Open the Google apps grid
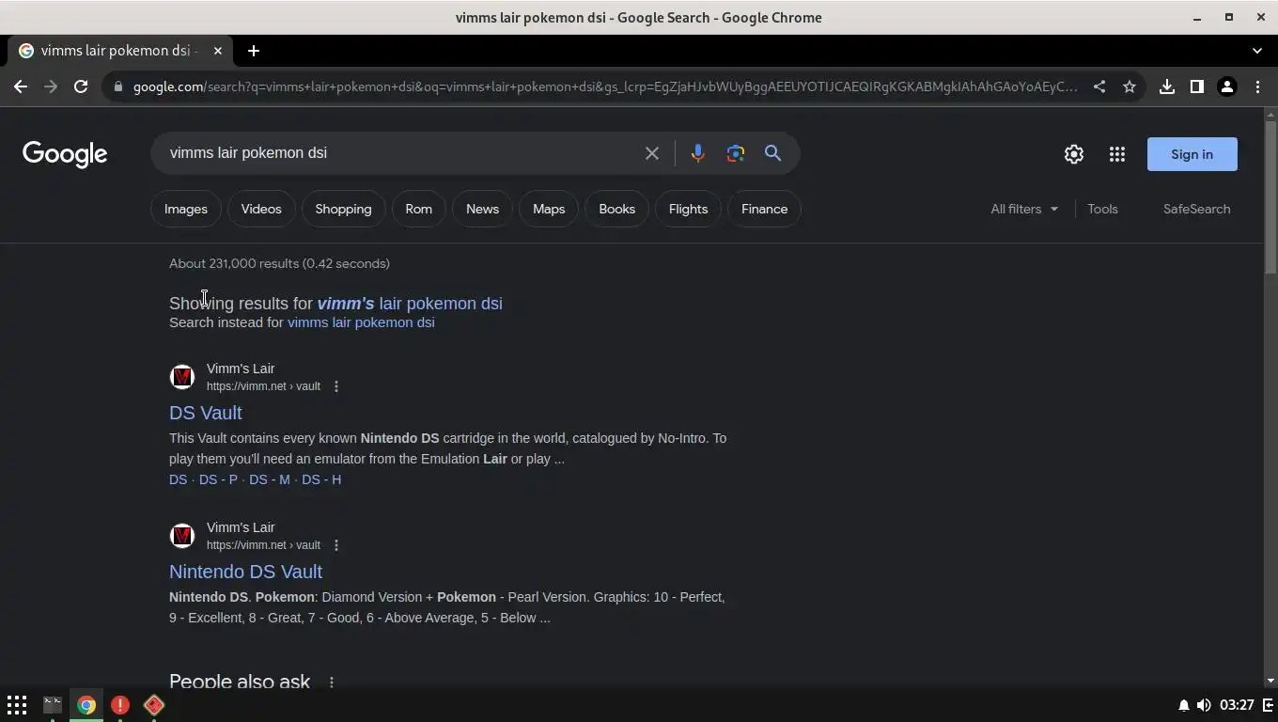1278x722 pixels. (1117, 154)
